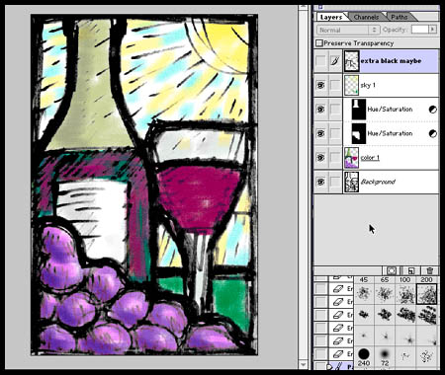Click the glass-shaped layer mask thumbnail
The image size is (445, 375).
tap(359, 133)
